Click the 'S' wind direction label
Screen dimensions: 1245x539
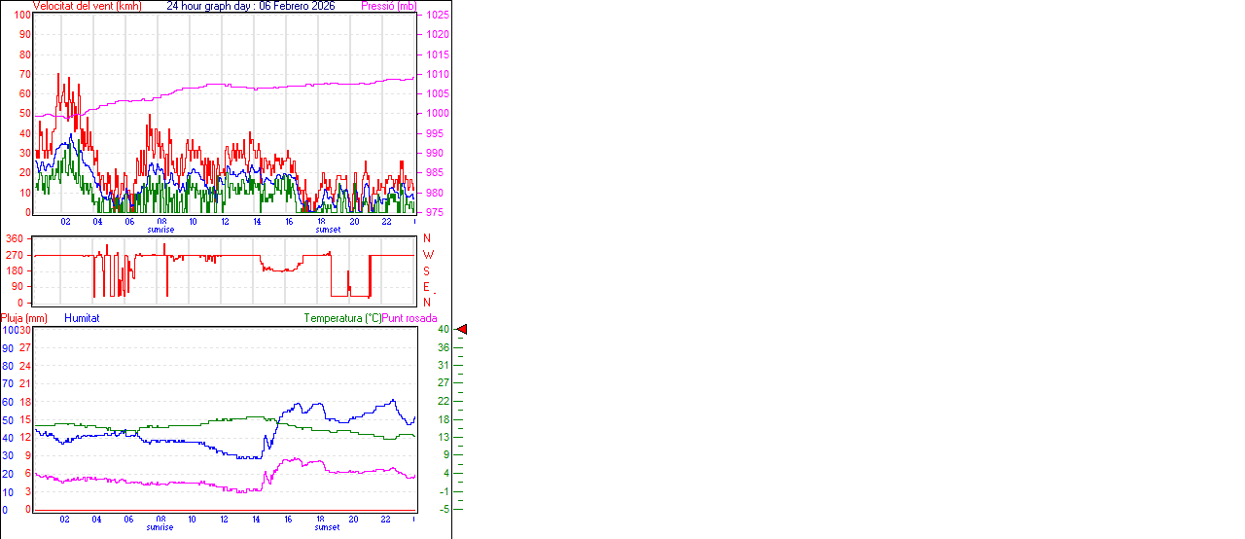pos(426,270)
